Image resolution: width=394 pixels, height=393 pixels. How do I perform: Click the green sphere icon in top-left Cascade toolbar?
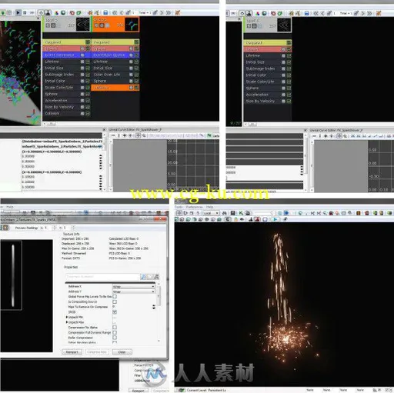click(x=63, y=12)
